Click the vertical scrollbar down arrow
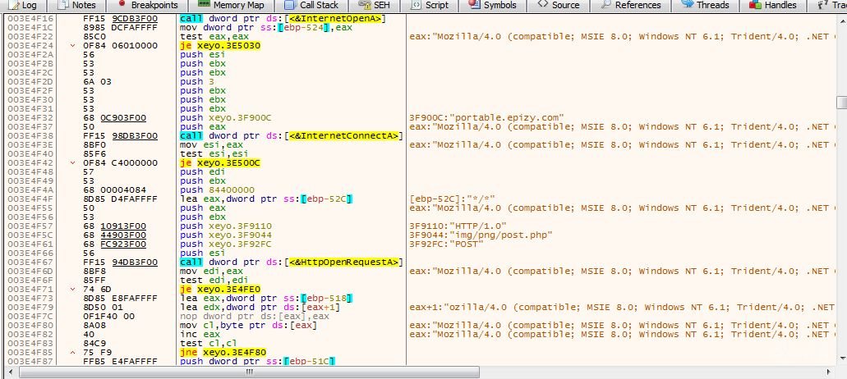This screenshot has width=847, height=379. [841, 359]
